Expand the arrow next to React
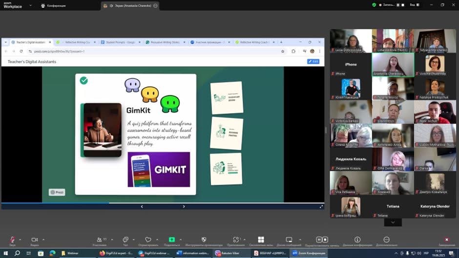 tap(157, 239)
